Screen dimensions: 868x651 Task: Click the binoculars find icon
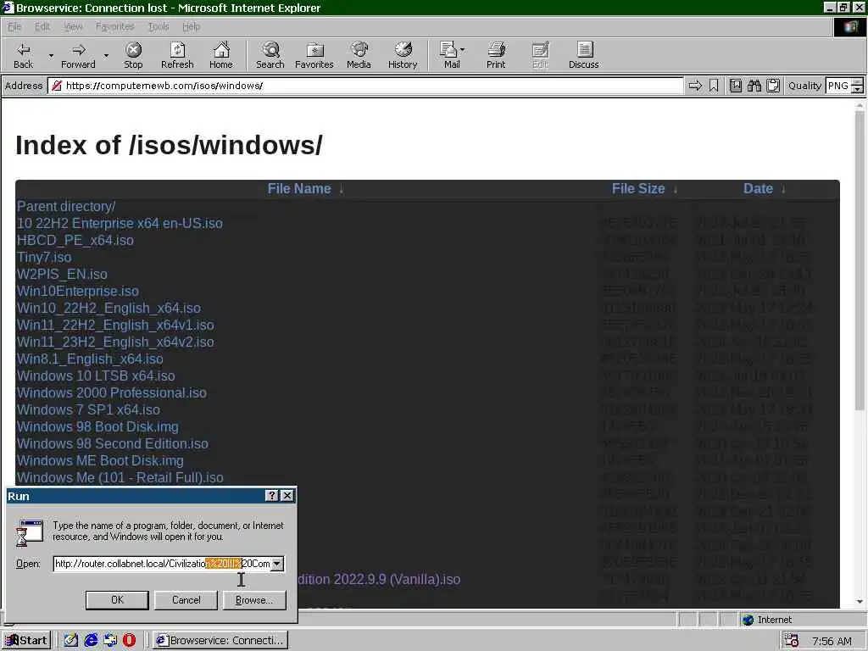pos(754,86)
